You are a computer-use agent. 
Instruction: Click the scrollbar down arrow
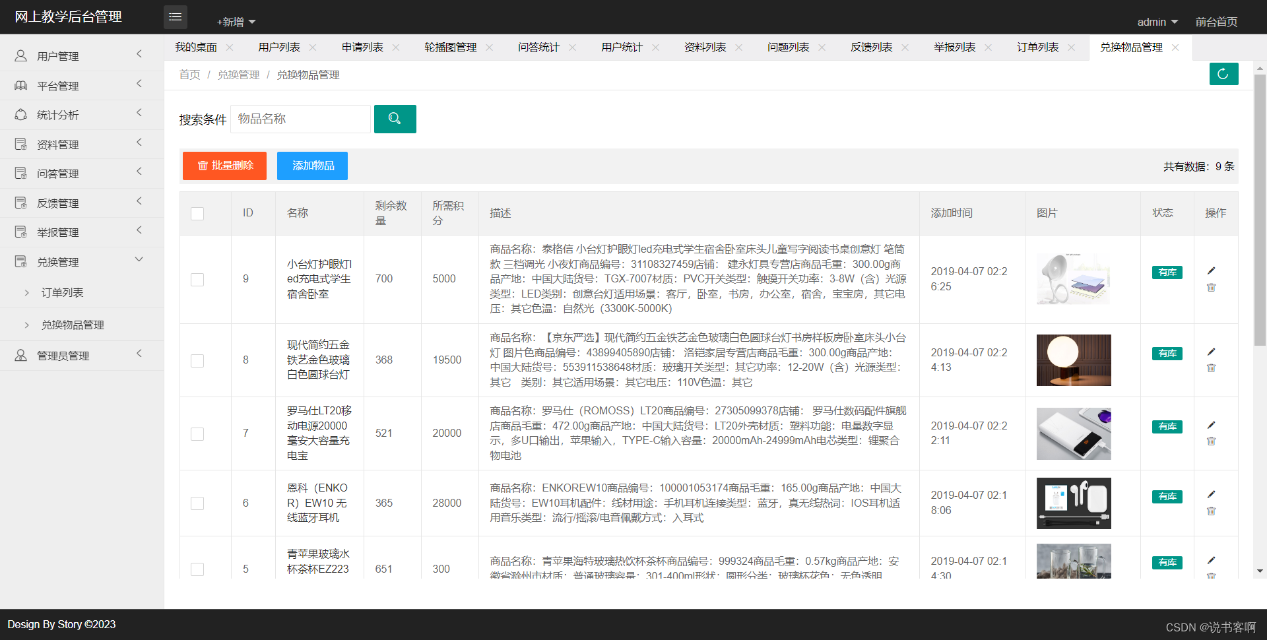[1260, 571]
